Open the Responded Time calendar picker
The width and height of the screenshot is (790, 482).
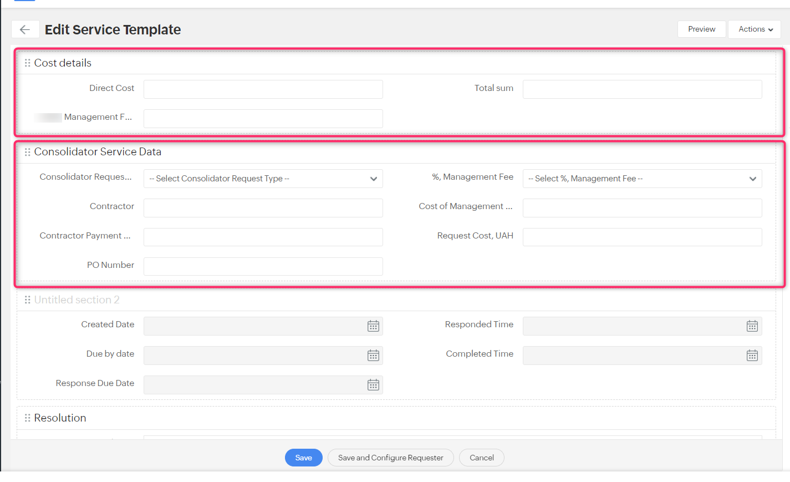(x=752, y=326)
